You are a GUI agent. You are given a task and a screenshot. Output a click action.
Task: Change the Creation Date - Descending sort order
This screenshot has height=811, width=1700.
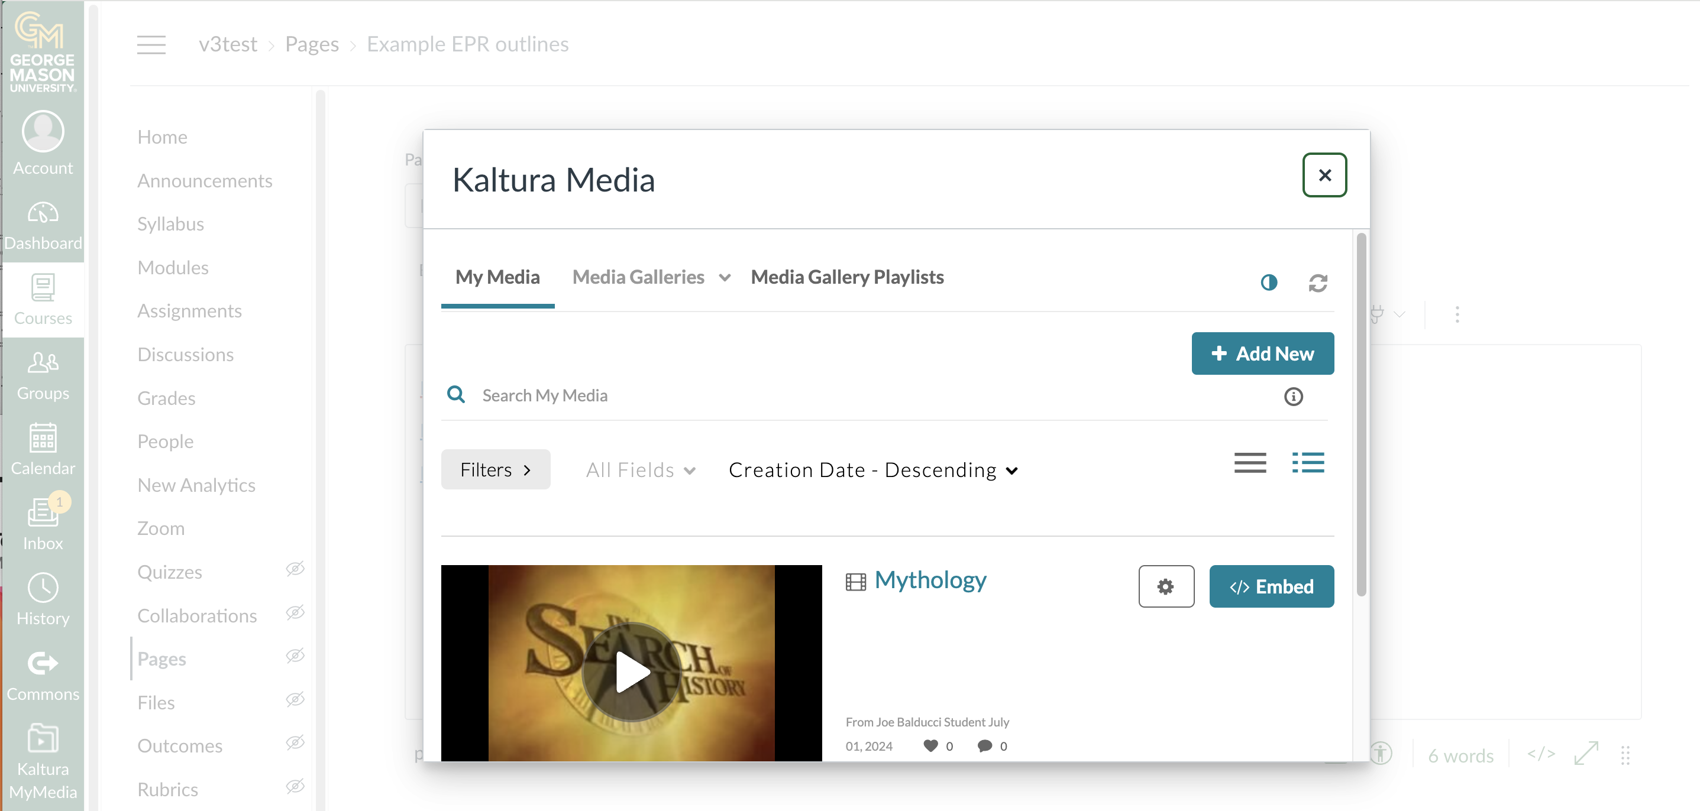(x=872, y=469)
